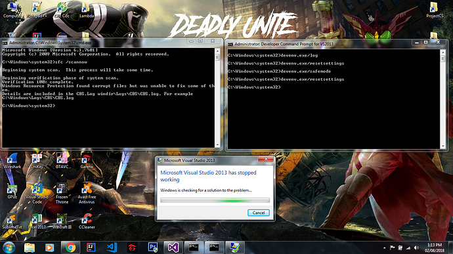Image resolution: width=453 pixels, height=254 pixels.
Task: Open Visual Studio Code taskbar icon
Action: click(x=112, y=247)
